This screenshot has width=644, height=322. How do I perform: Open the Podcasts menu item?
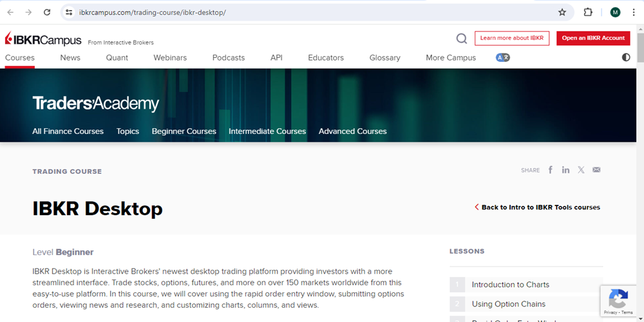point(229,58)
